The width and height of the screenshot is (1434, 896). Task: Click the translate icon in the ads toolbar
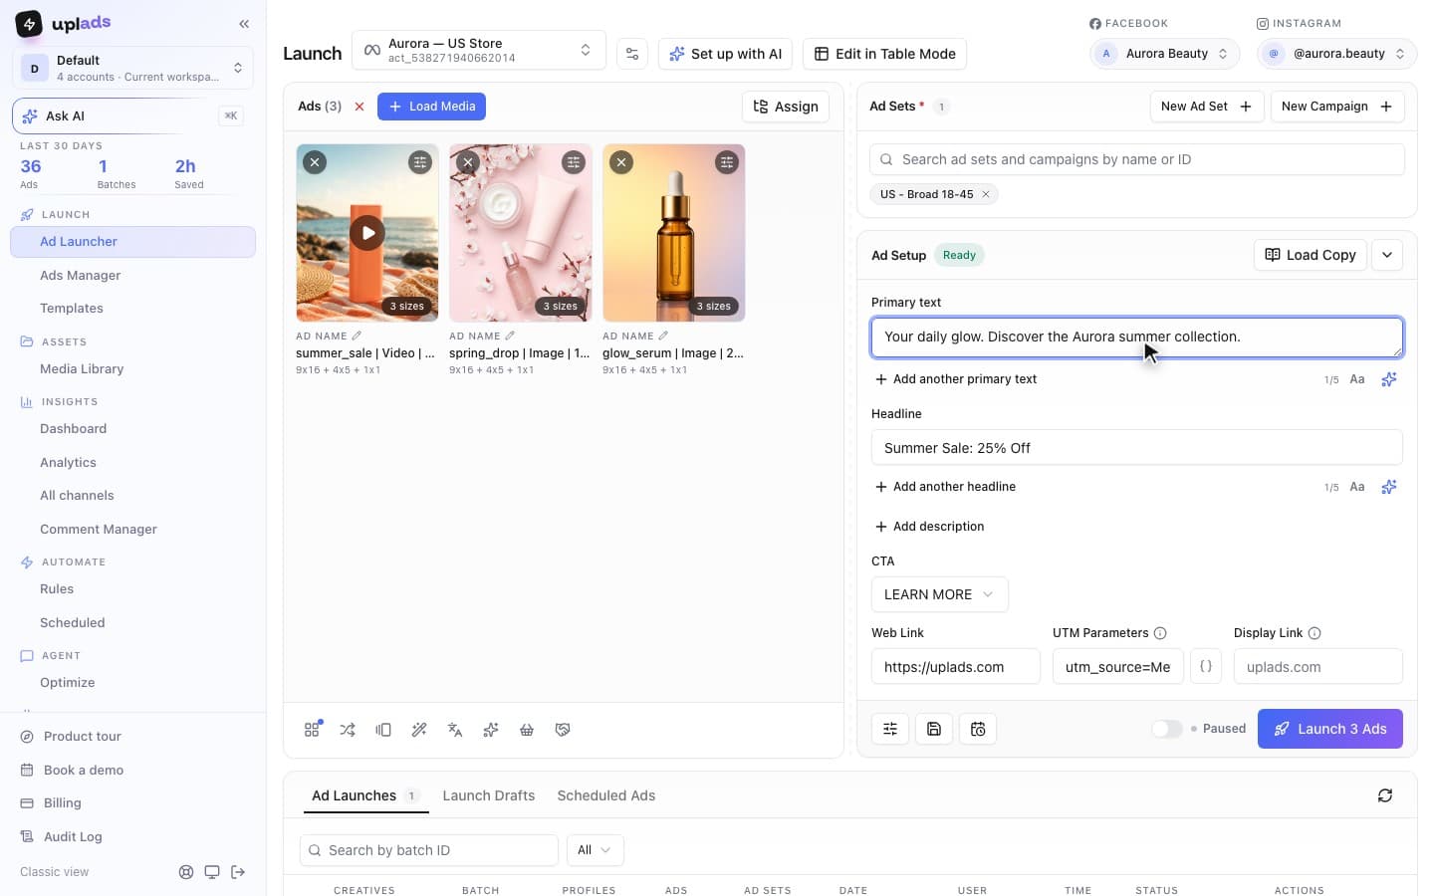tap(455, 730)
